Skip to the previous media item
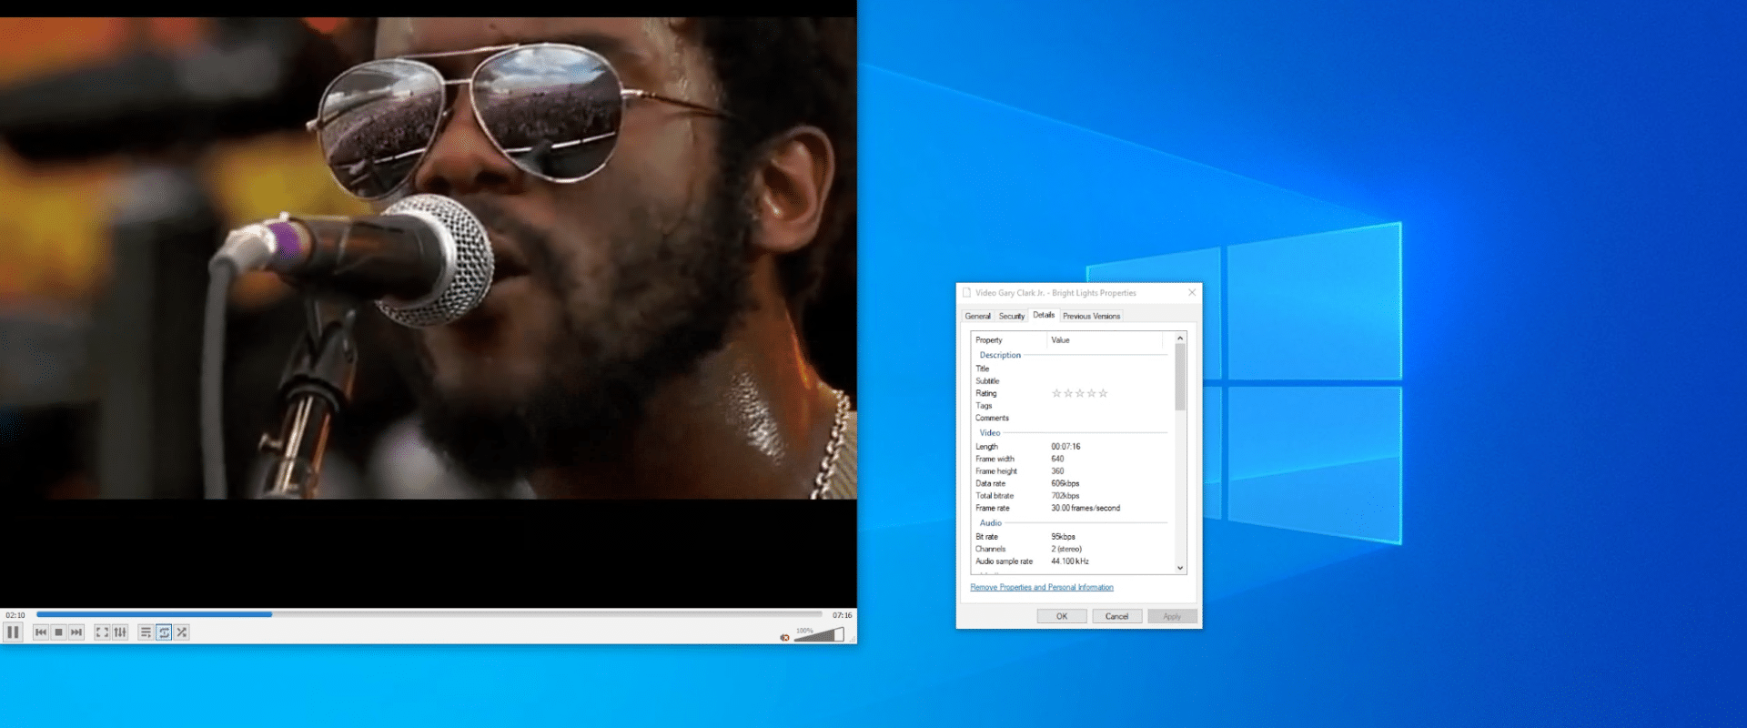The height and width of the screenshot is (728, 1747). click(x=41, y=632)
